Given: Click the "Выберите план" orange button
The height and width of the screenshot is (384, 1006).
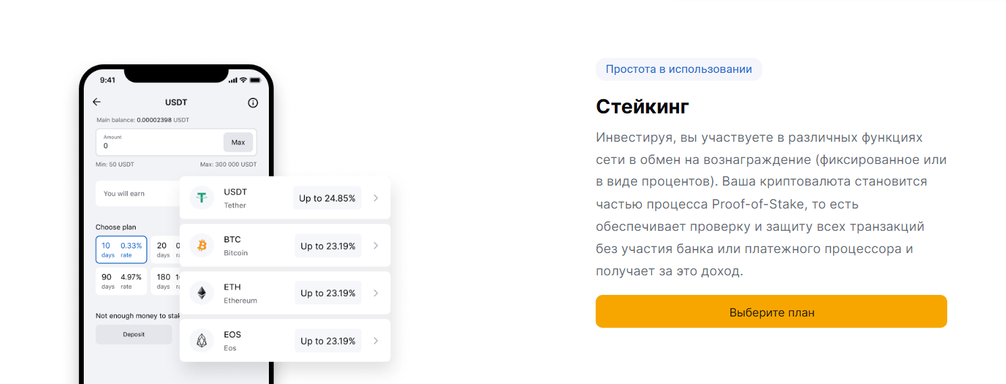Looking at the screenshot, I should tap(771, 312).
